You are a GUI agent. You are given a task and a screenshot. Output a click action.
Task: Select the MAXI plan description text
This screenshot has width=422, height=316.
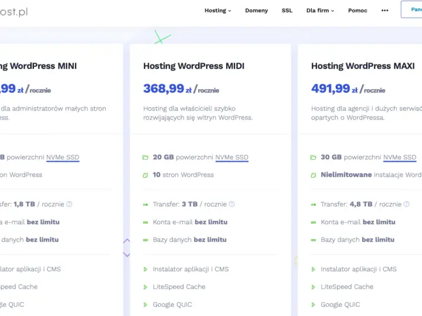tap(366, 113)
